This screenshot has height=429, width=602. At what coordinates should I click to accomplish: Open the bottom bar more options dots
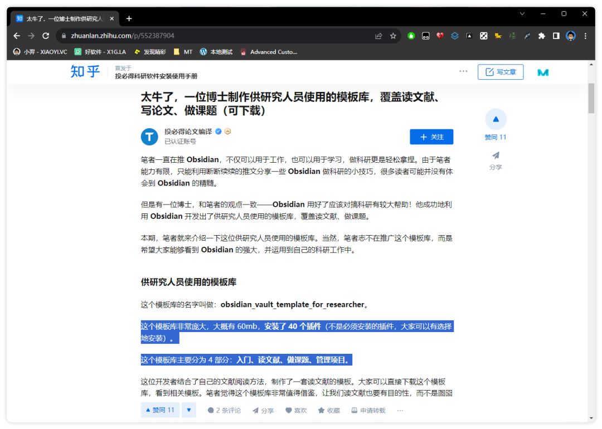(x=400, y=410)
